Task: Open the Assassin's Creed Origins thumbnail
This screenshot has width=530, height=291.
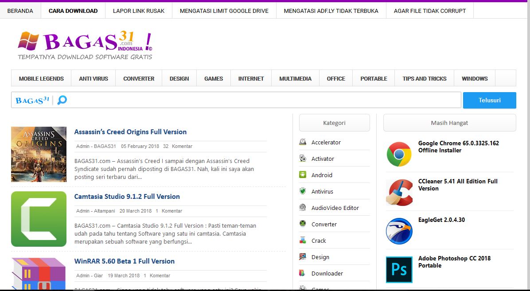Action: 39,154
